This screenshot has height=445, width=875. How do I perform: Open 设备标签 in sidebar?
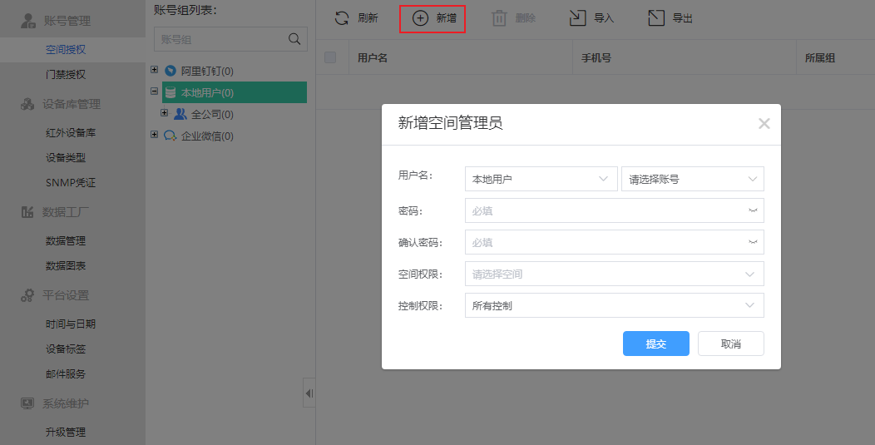point(66,349)
